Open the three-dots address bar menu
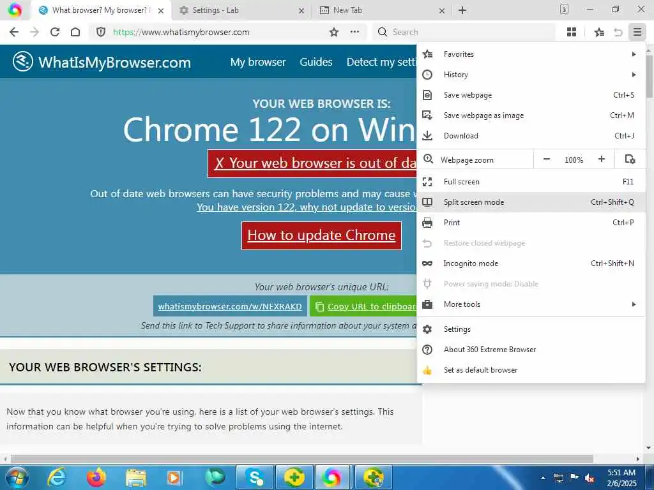The height and width of the screenshot is (490, 654). coord(354,32)
